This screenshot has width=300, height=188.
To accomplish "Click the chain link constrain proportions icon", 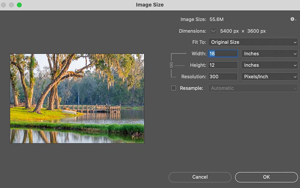I will pyautogui.click(x=171, y=65).
